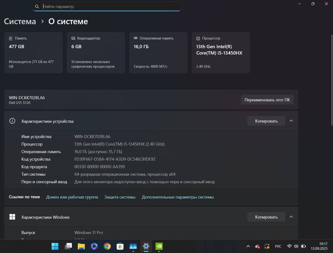Click the OneDrive error tray icon

[x=257, y=246]
